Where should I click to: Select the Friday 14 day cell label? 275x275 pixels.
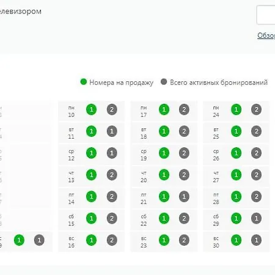71,199
